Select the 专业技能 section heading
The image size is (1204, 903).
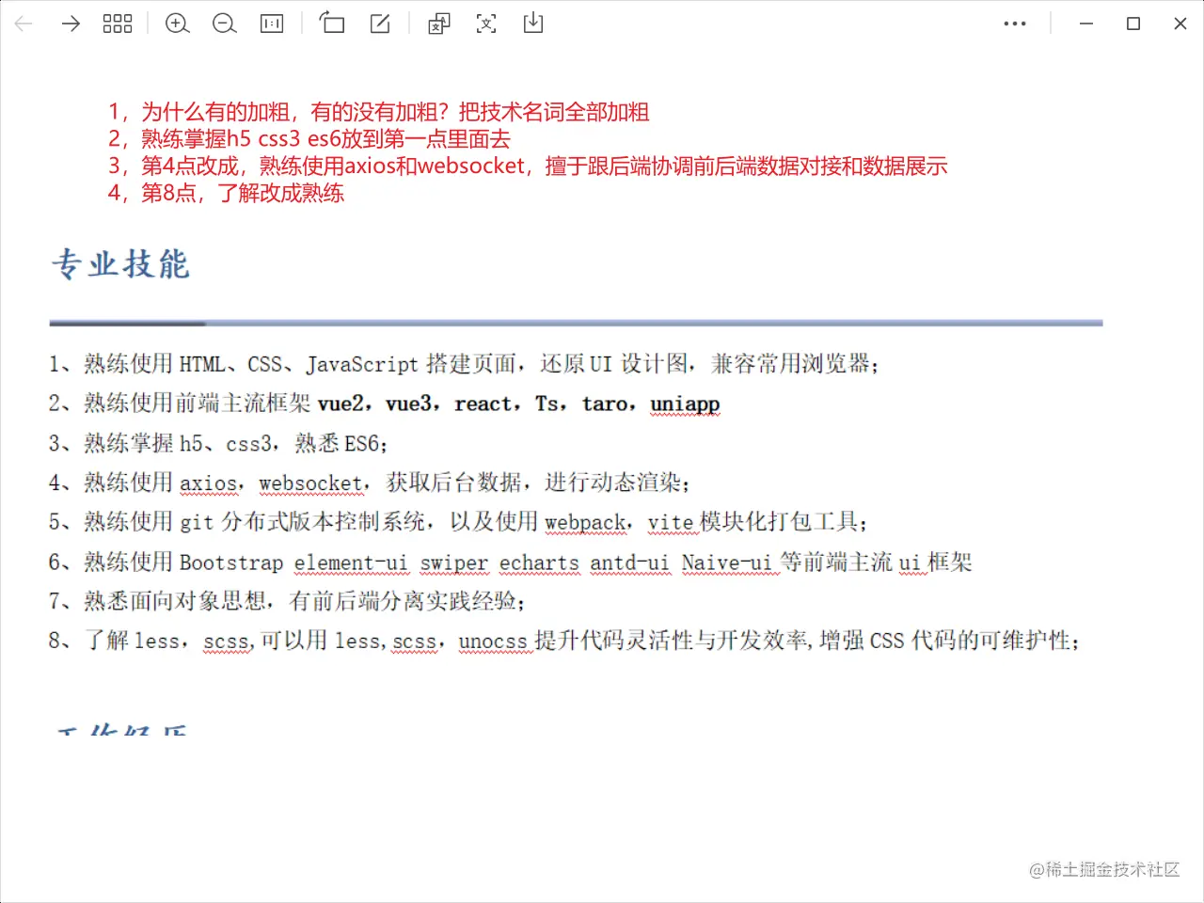[x=120, y=263]
